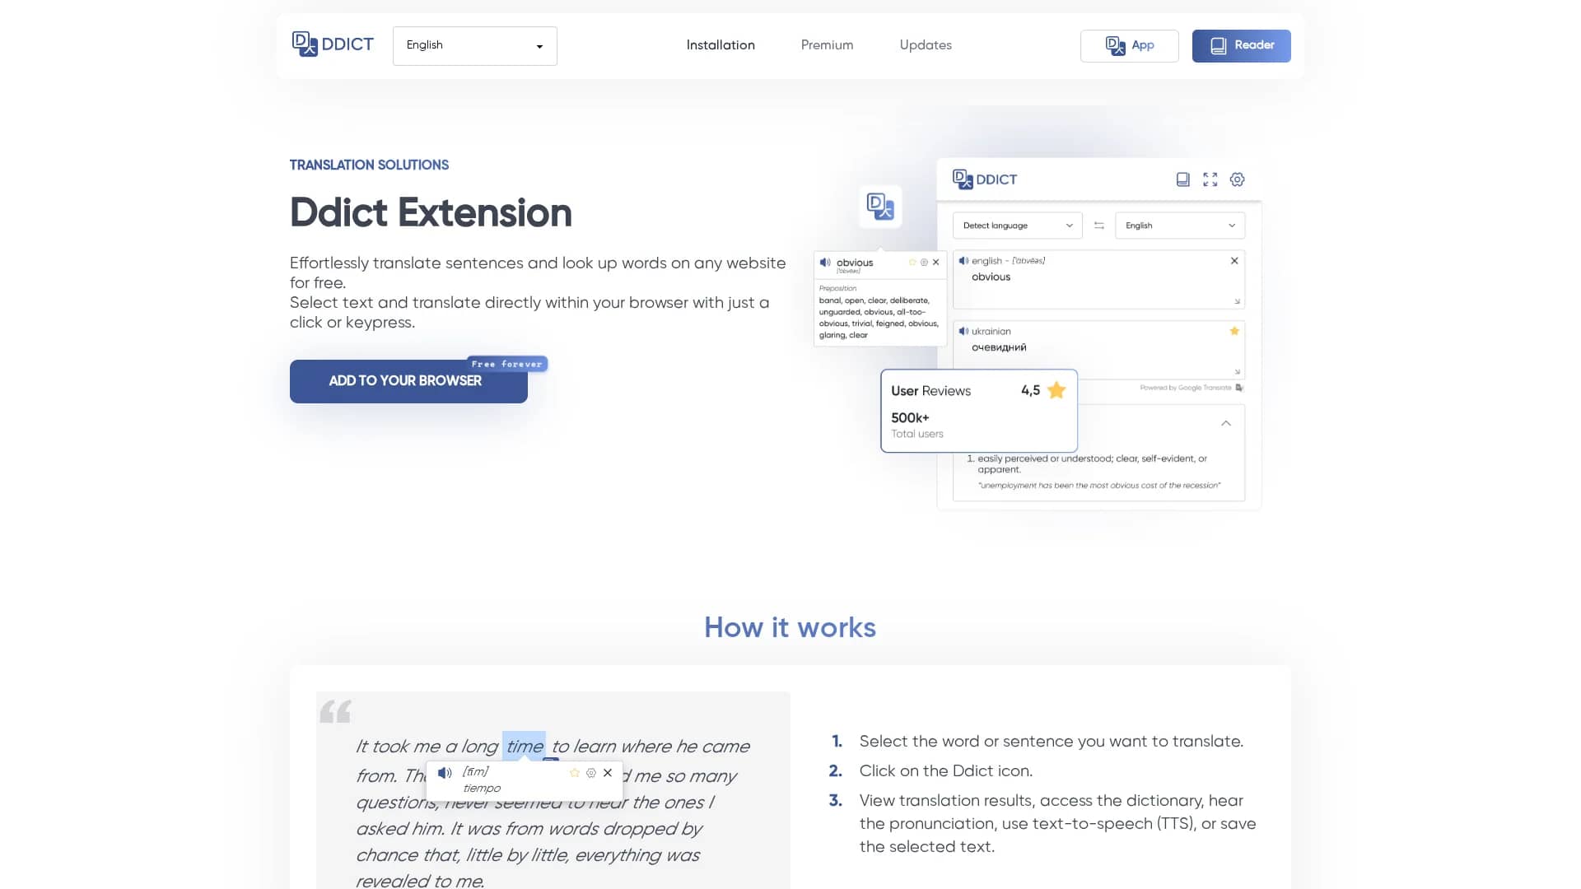Open settings gear in the tiempo popup
Image resolution: width=1581 pixels, height=889 pixels.
(x=591, y=773)
